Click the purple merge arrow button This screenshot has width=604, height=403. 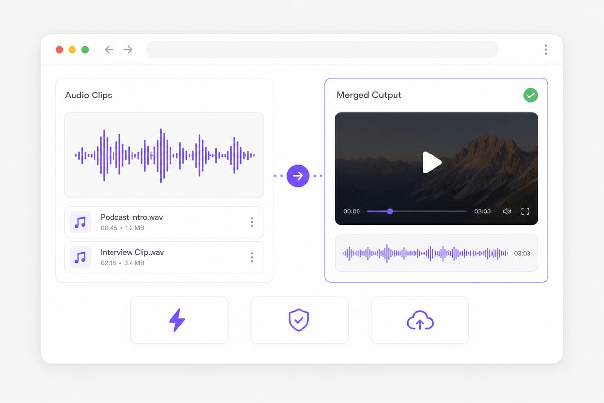coord(298,175)
